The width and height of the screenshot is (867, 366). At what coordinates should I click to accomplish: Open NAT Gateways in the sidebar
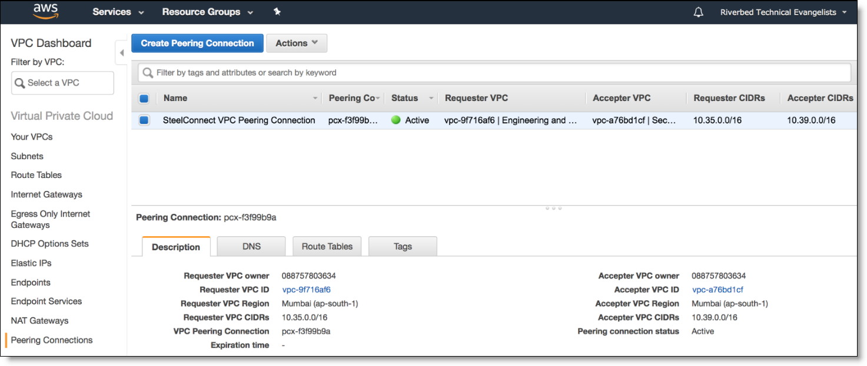(39, 321)
